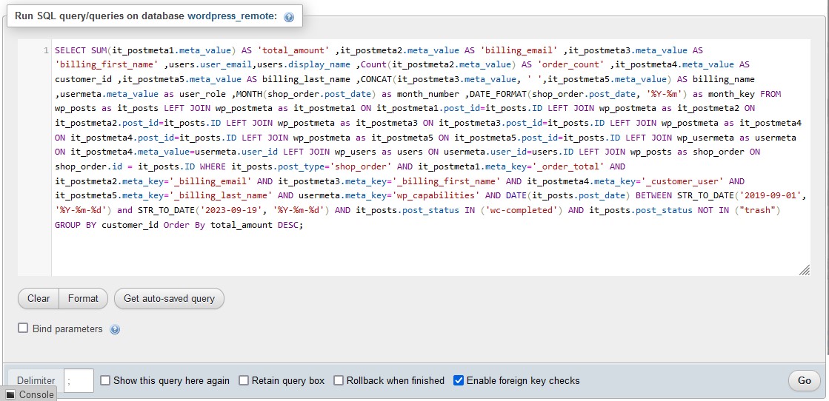Open the Console panel

(x=30, y=394)
